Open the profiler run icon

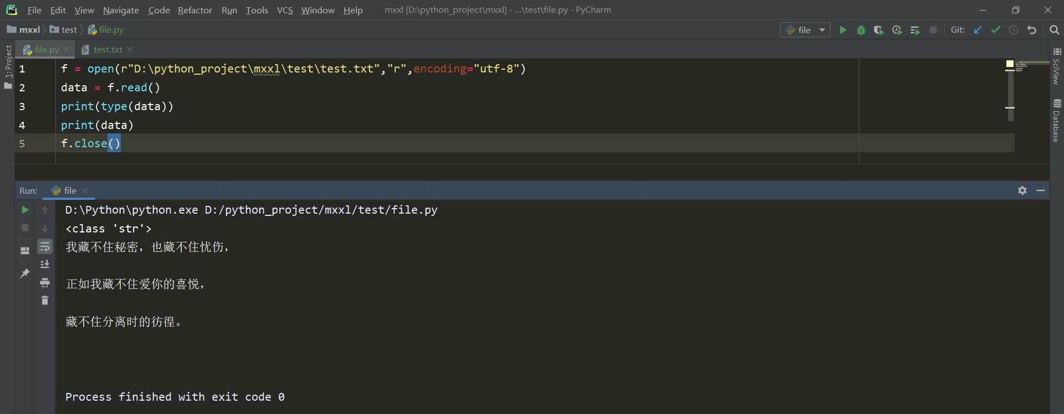click(x=897, y=30)
